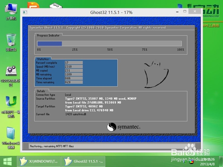
Task: Click the Connection type value Local
Action: (x=68, y=95)
